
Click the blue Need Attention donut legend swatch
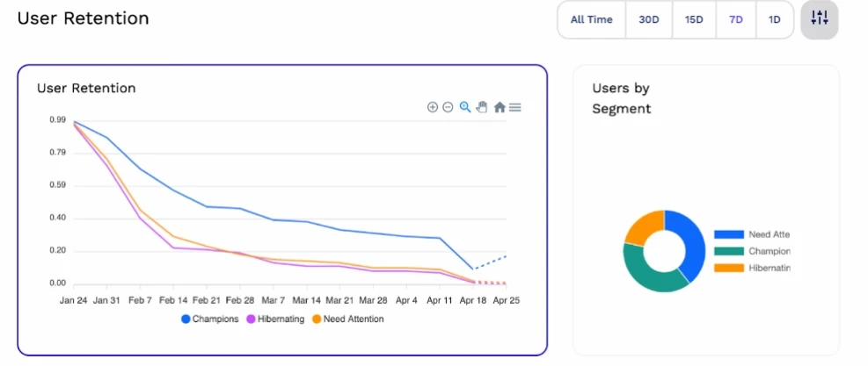click(x=728, y=234)
